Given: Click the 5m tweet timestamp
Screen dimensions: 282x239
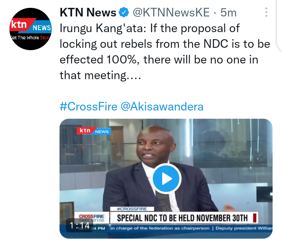Looking at the screenshot, I should 228,13.
